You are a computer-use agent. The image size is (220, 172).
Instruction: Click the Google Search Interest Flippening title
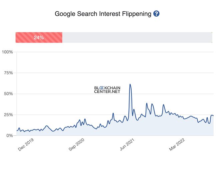[103, 14]
